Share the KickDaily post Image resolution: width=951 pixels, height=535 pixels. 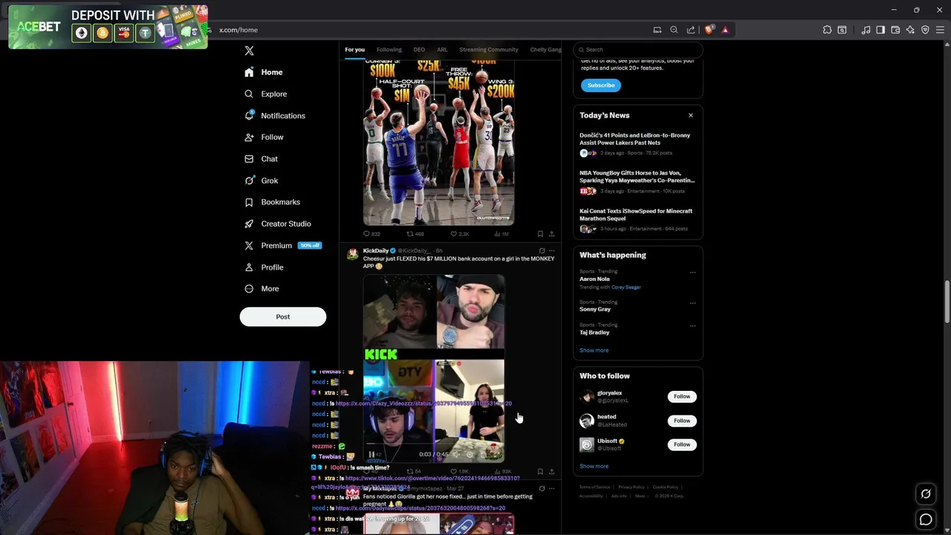[x=551, y=472]
